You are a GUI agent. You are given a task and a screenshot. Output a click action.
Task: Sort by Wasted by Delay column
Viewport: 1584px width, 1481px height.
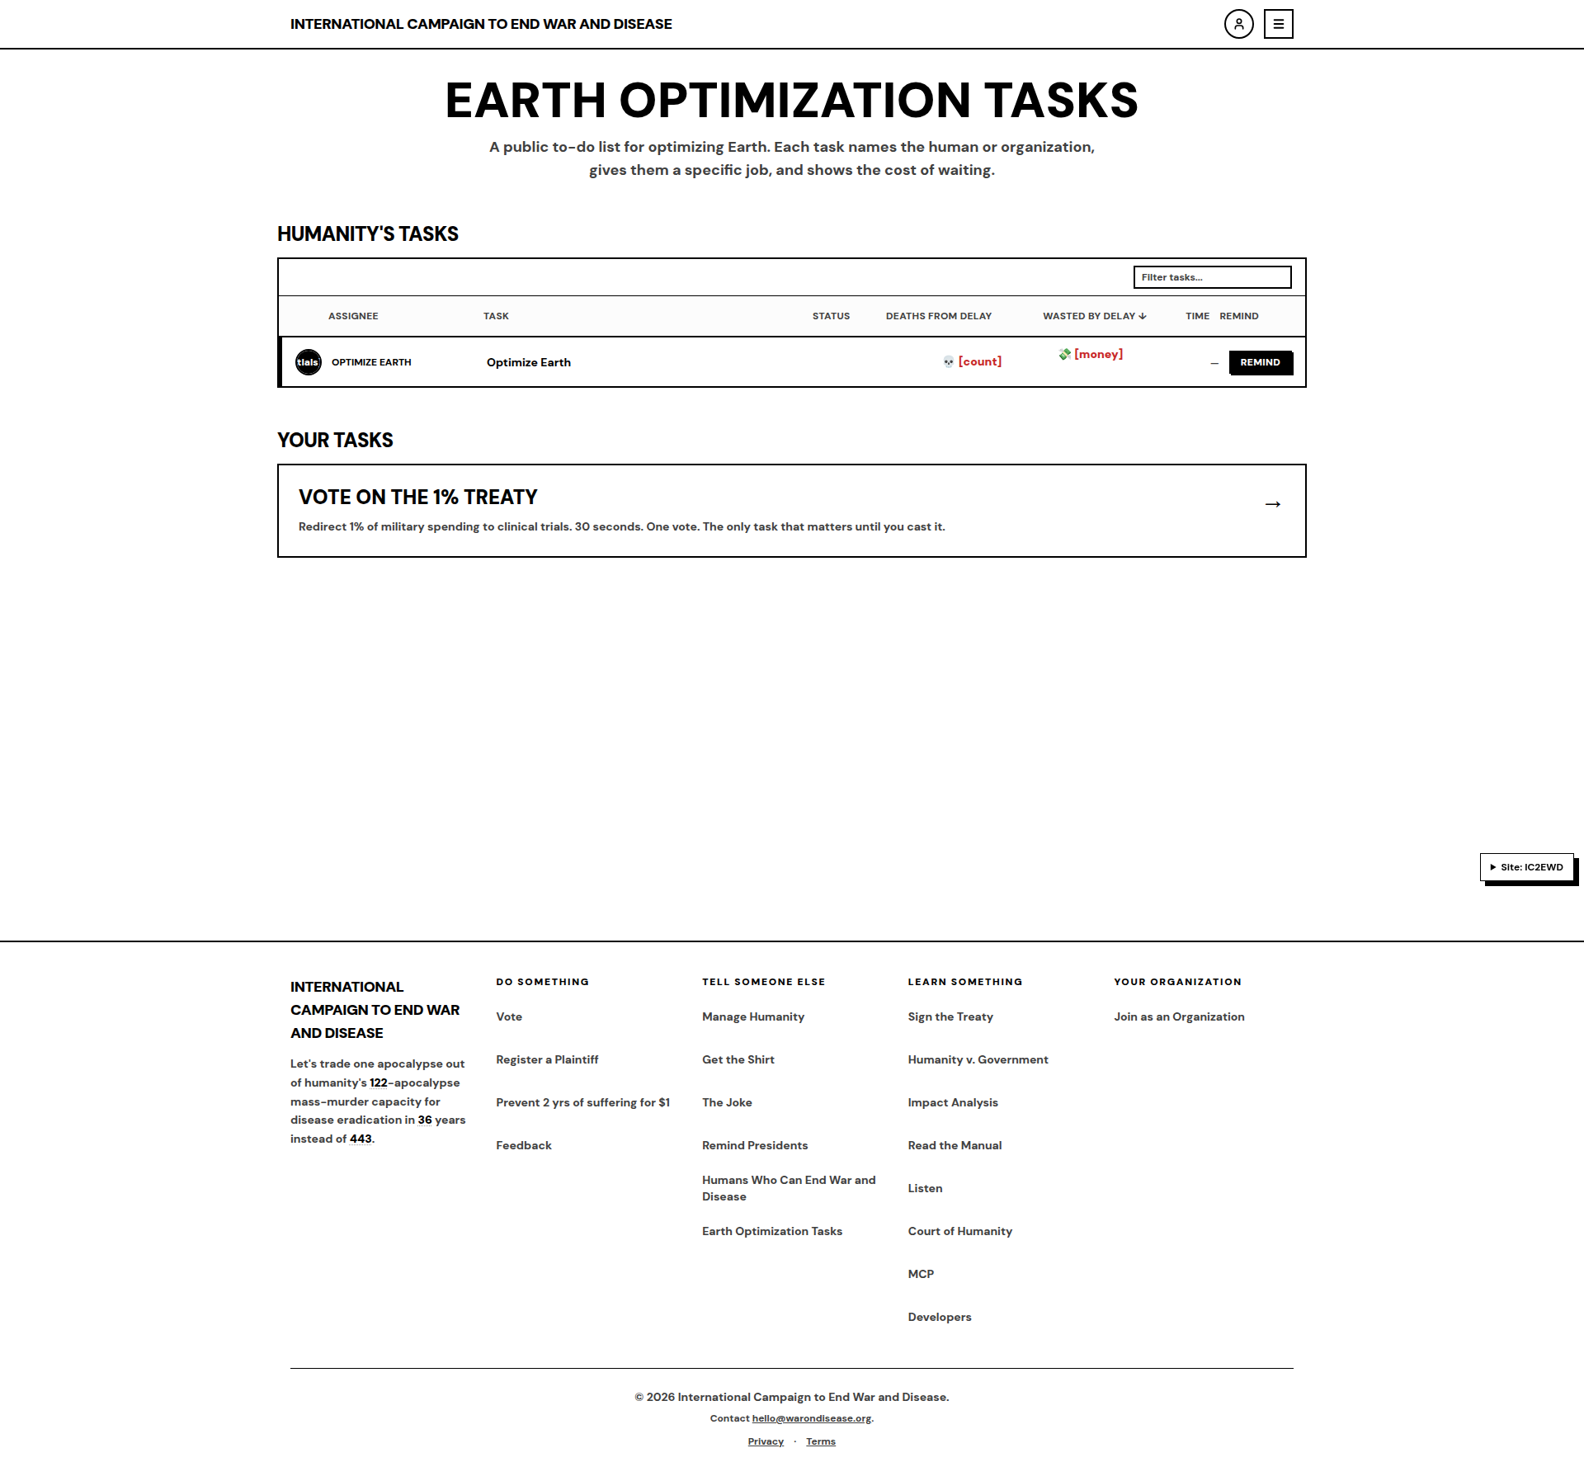tap(1094, 316)
